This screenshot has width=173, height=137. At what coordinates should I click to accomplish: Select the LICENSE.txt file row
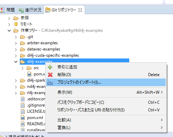pos(36,111)
